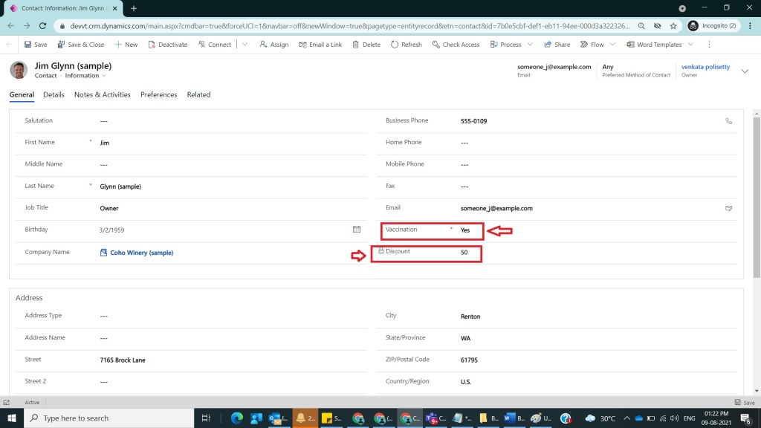
Task: Click the Email a Link command
Action: pyautogui.click(x=320, y=45)
